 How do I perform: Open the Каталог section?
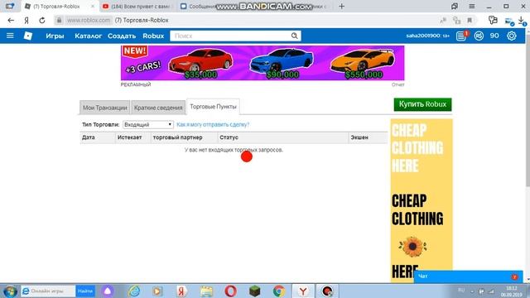coord(89,36)
